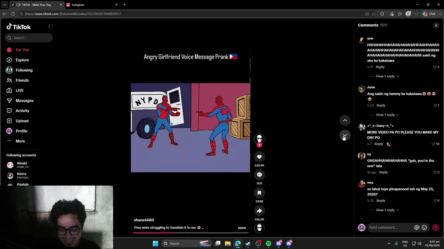Seek using the video progress bar

pyautogui.click(x=190, y=232)
